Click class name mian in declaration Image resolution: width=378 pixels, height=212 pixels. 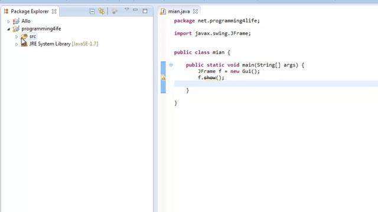pyautogui.click(x=219, y=52)
